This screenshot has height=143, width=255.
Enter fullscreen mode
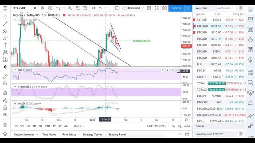(x=157, y=8)
